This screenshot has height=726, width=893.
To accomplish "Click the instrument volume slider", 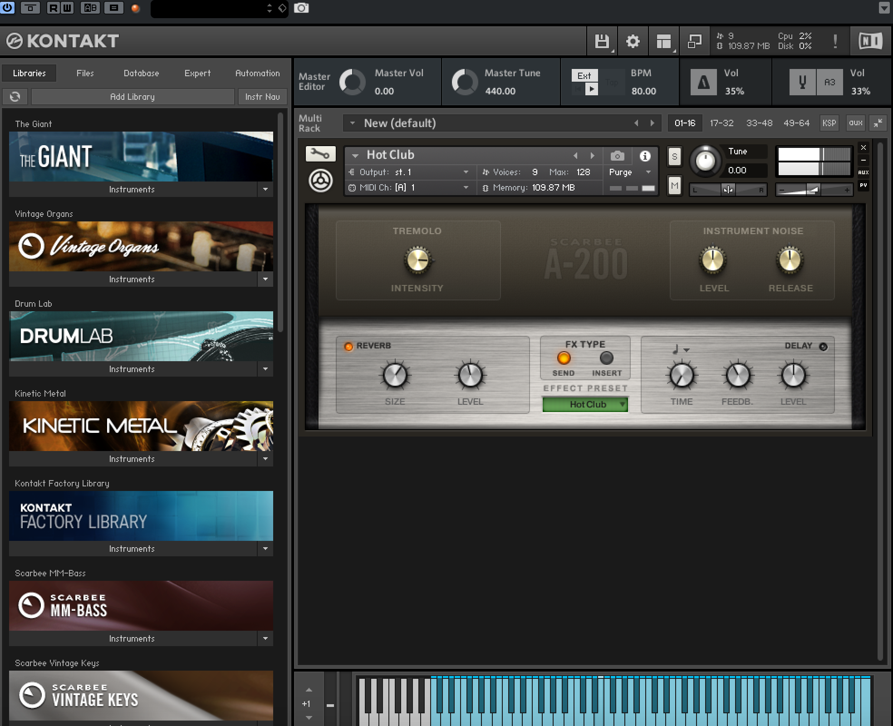I will click(x=814, y=190).
